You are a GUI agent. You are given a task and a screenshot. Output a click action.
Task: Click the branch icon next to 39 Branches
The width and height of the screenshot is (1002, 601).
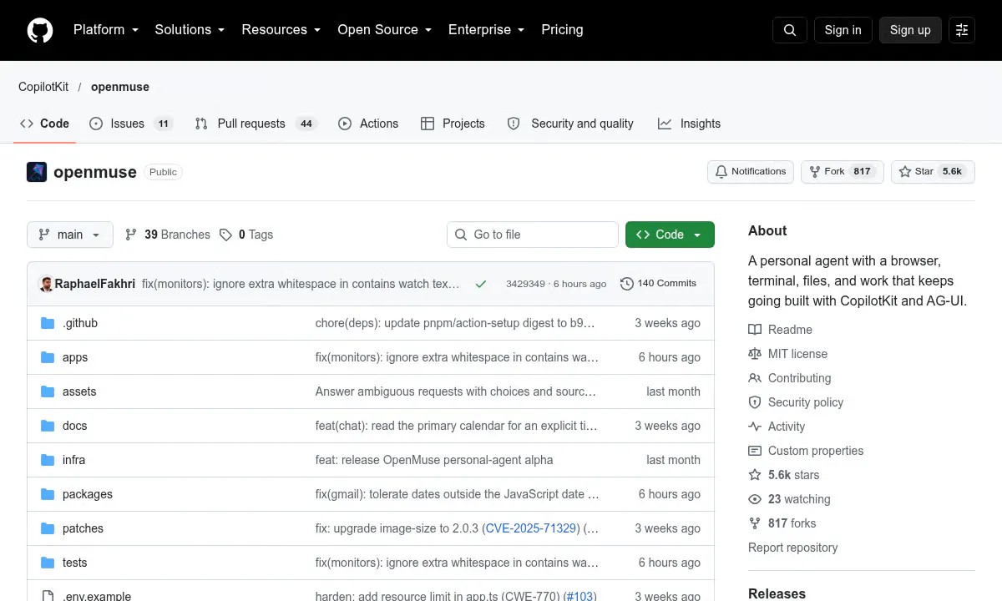point(131,235)
